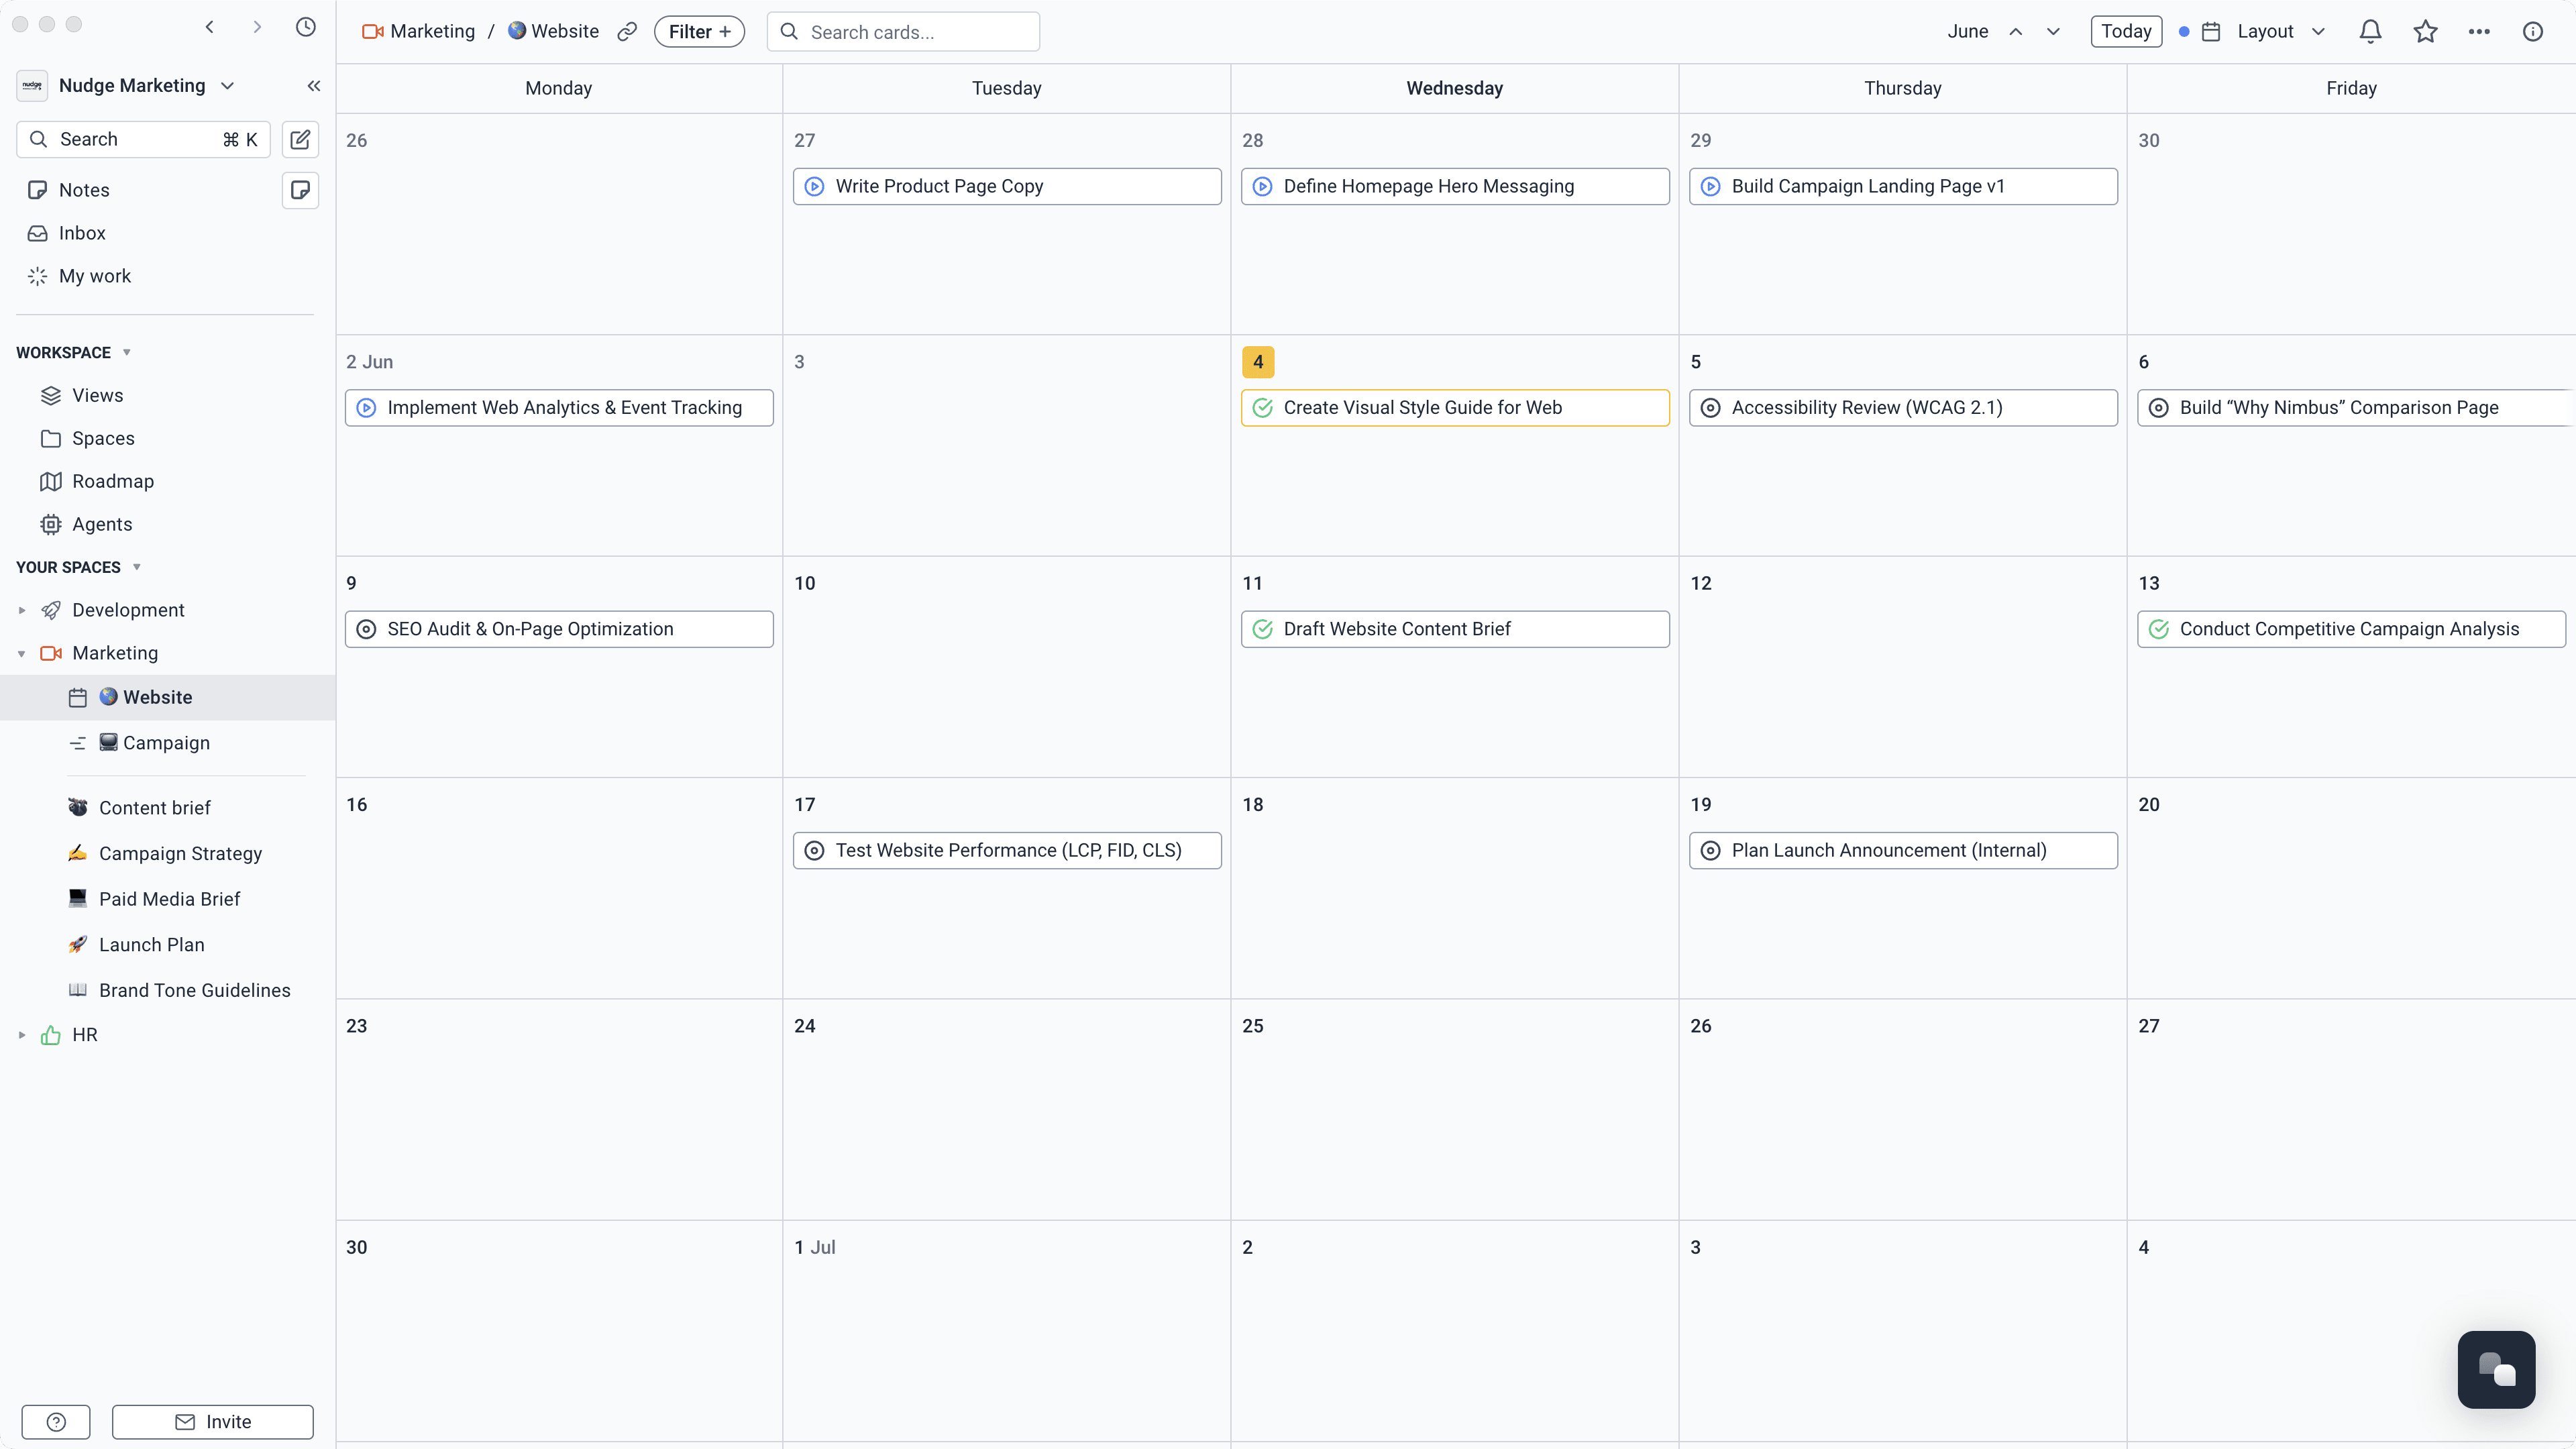Open Notes in the sidebar
Viewport: 2576px width, 1449px height.
[84, 190]
